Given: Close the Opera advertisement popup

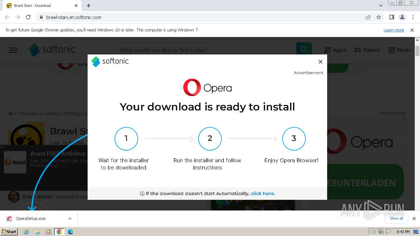Looking at the screenshot, I should coord(321,62).
